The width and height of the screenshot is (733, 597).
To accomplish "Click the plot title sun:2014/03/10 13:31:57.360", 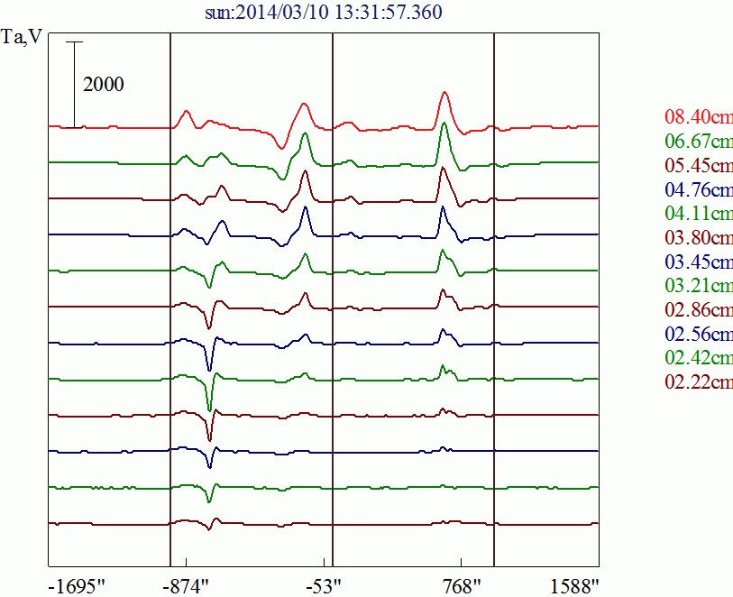I will point(324,12).
